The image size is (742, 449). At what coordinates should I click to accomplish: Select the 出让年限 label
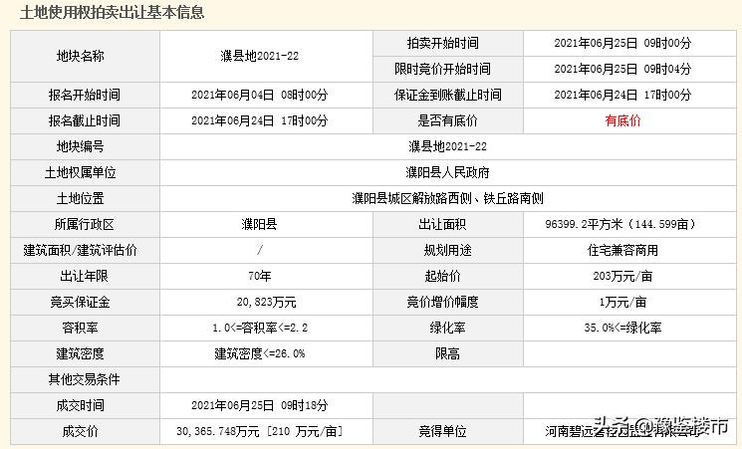85,276
